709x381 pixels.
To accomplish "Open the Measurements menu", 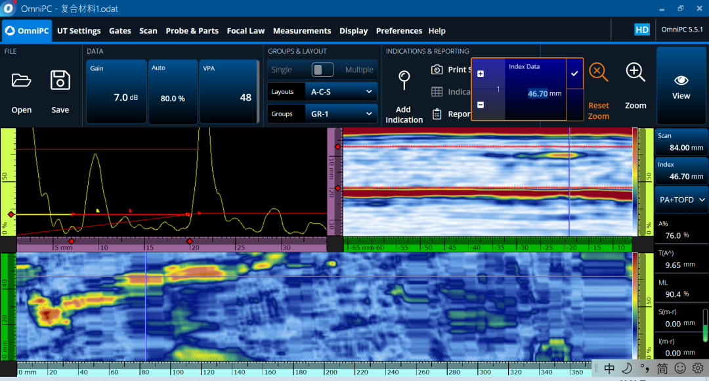I will (x=302, y=31).
